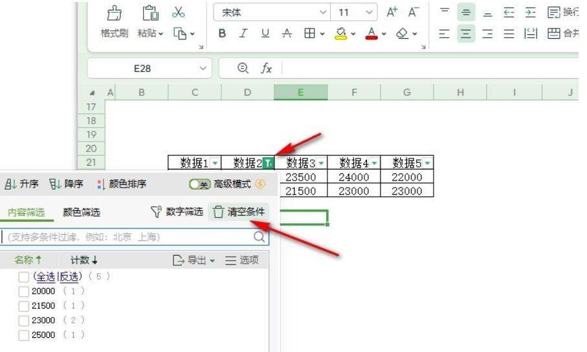Open active filter button on 数据2 header
Viewport: 587px width, 352px height.
click(268, 163)
